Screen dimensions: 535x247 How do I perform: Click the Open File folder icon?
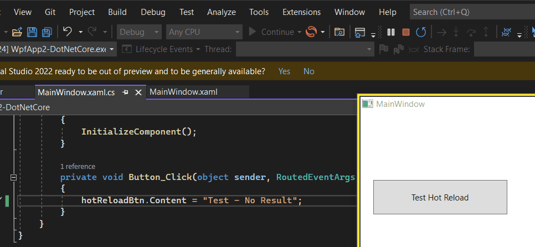click(x=17, y=33)
